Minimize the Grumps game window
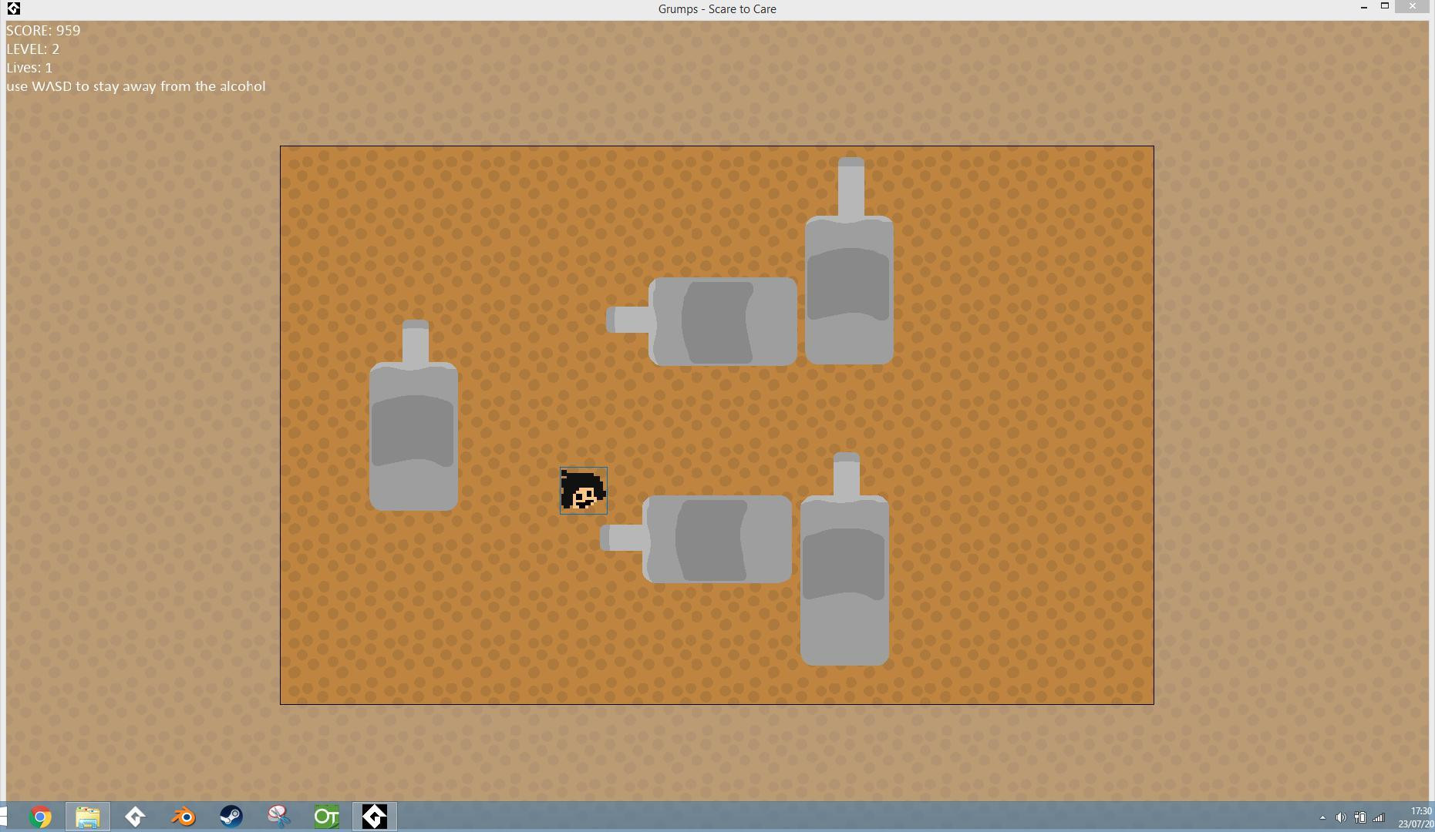 pos(1364,7)
